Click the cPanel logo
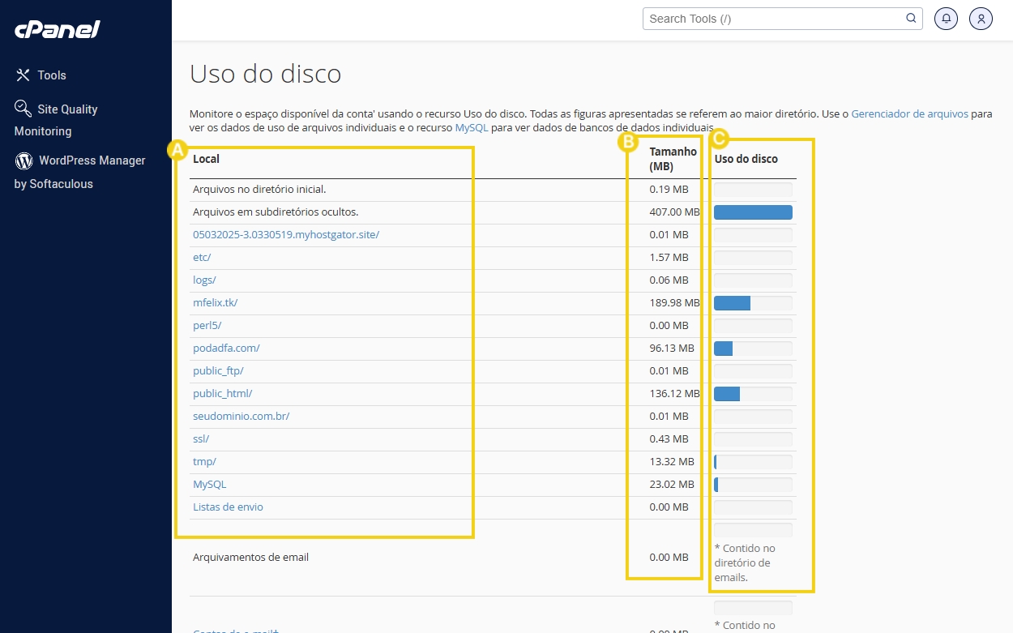Viewport: 1013px width, 633px height. coord(58,29)
